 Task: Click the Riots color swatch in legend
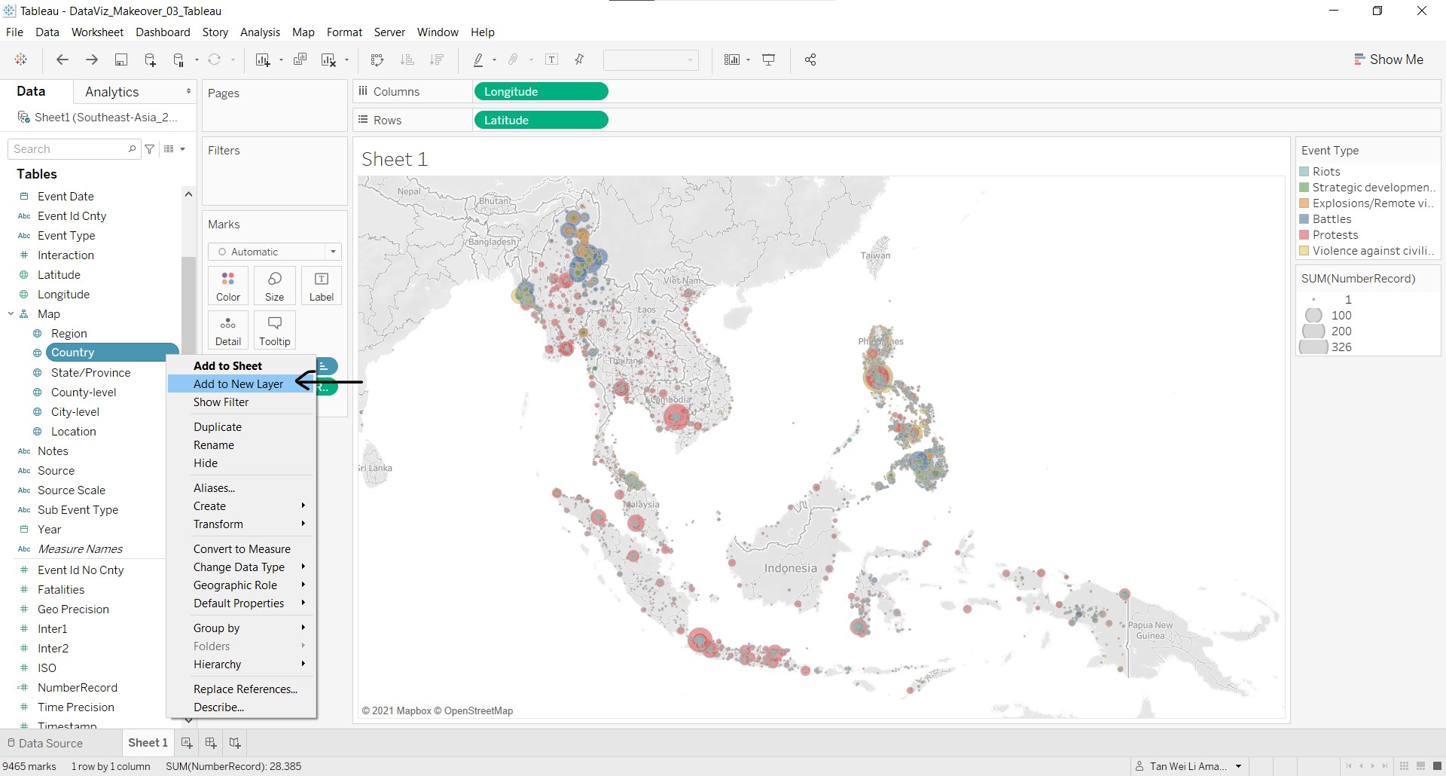click(1304, 172)
